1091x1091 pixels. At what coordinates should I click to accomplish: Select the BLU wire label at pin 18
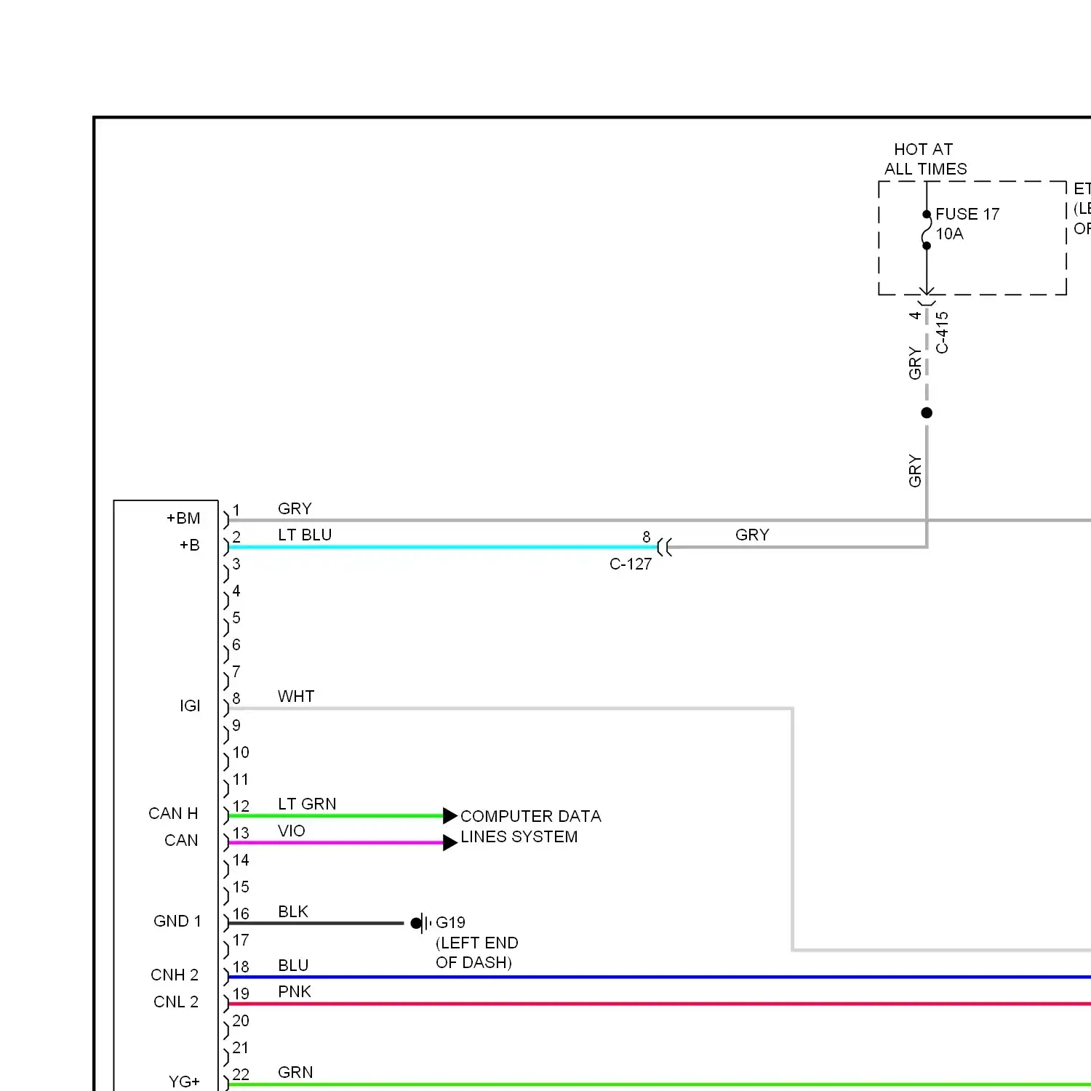tap(293, 965)
